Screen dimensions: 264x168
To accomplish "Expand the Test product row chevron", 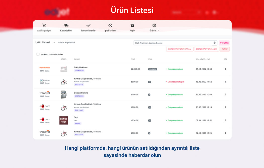I will (226, 120).
